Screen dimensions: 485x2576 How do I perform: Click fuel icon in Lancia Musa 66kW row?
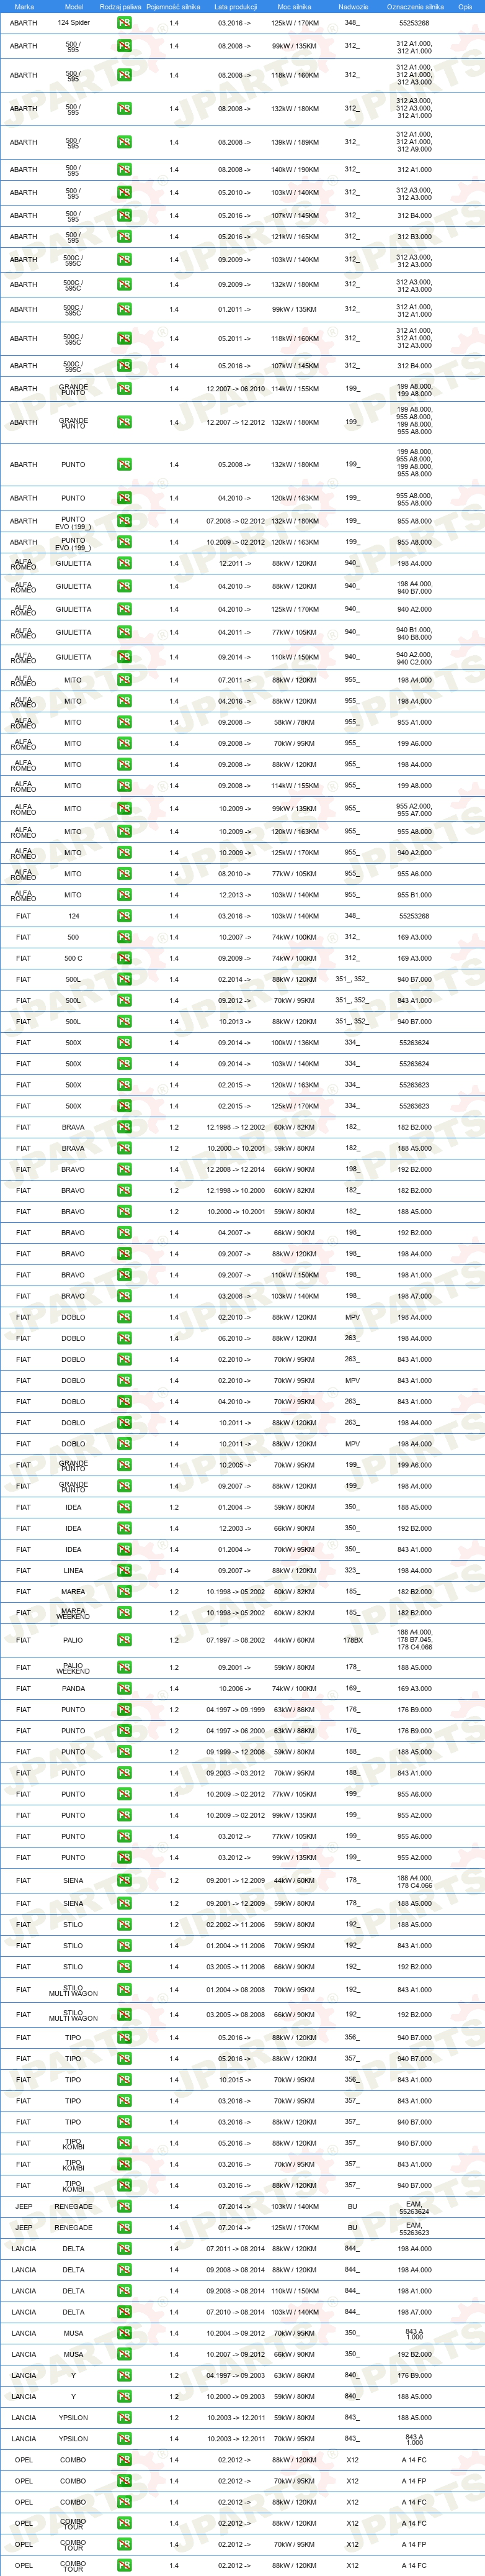pos(124,2354)
